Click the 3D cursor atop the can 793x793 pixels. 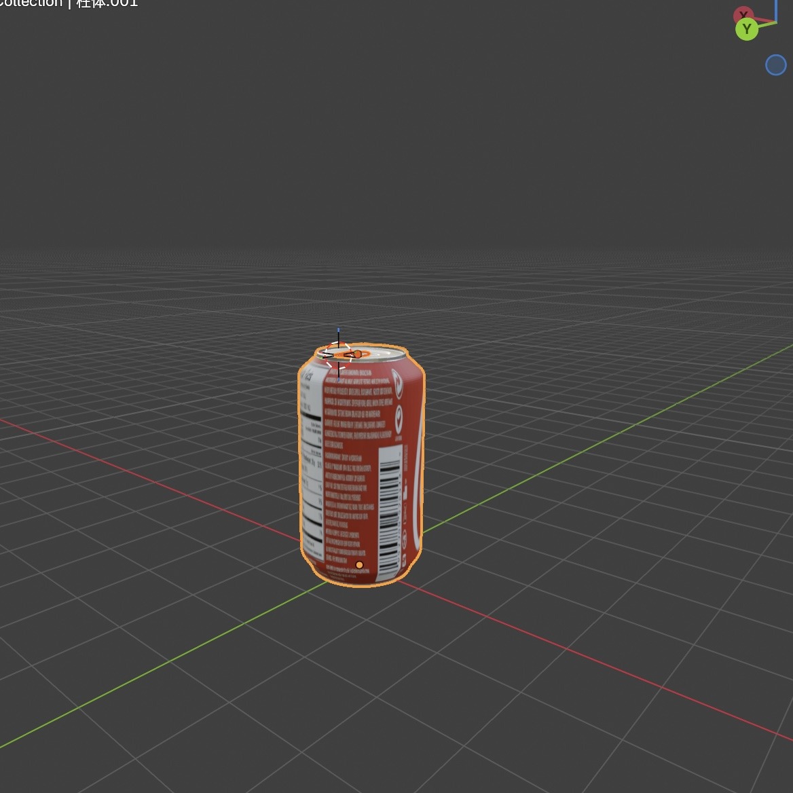click(x=338, y=355)
